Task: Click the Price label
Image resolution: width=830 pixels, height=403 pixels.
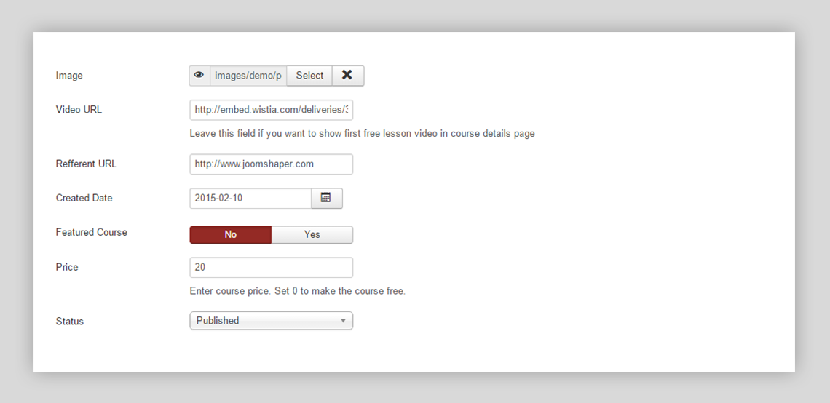Action: click(67, 267)
